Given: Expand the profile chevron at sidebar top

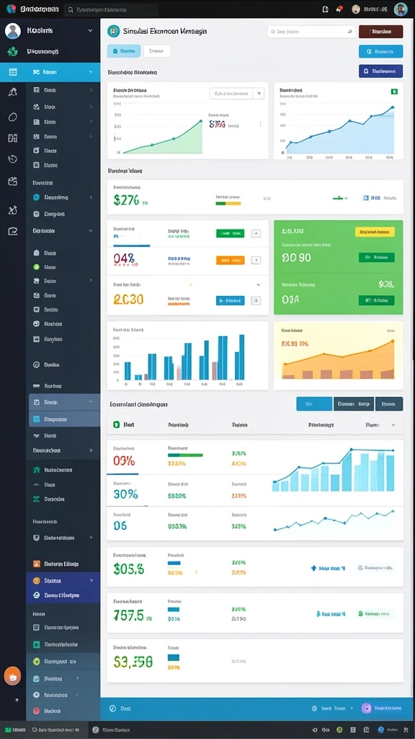Looking at the screenshot, I should [90, 30].
